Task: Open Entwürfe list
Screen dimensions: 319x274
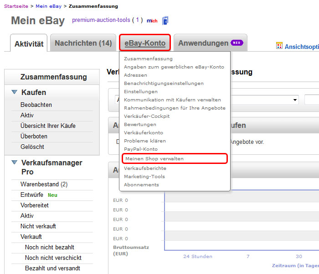Action: [x=32, y=195]
